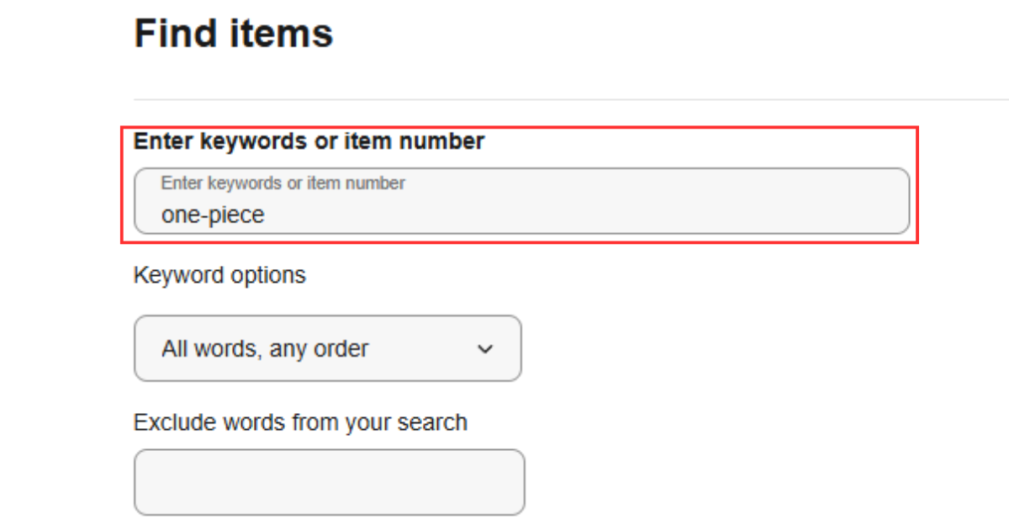Open the Keyword options dropdown
Image resolution: width=1009 pixels, height=530 pixels.
point(327,348)
